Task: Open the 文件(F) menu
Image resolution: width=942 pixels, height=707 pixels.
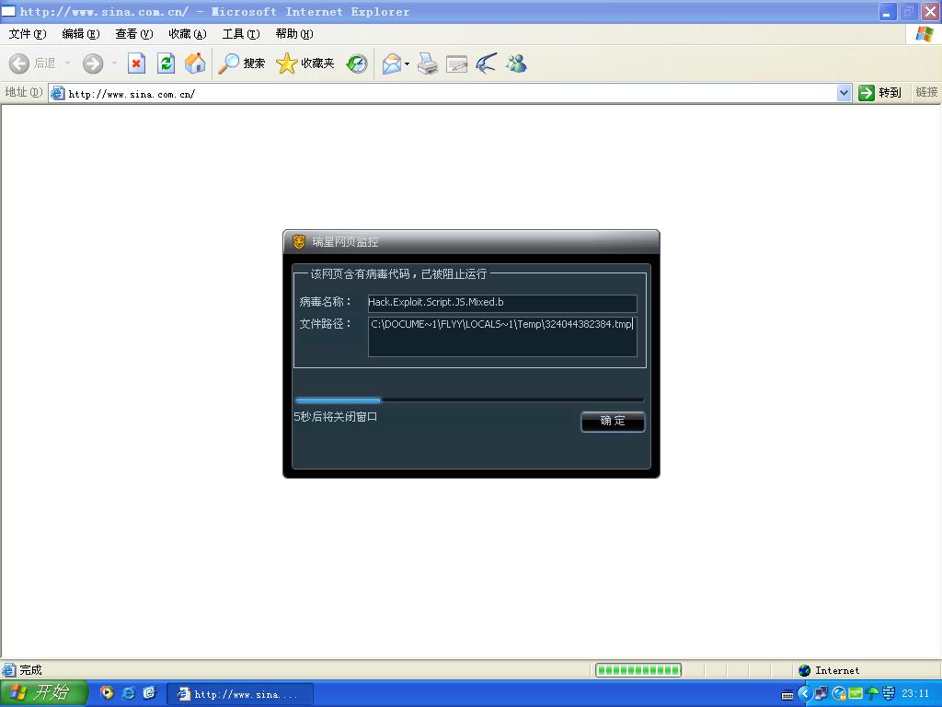Action: tap(28, 34)
